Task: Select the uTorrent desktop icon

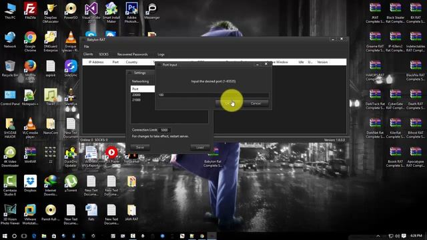Action: (x=71, y=184)
